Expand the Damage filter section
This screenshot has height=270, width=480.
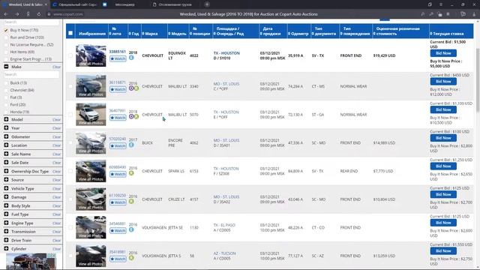tap(6, 196)
